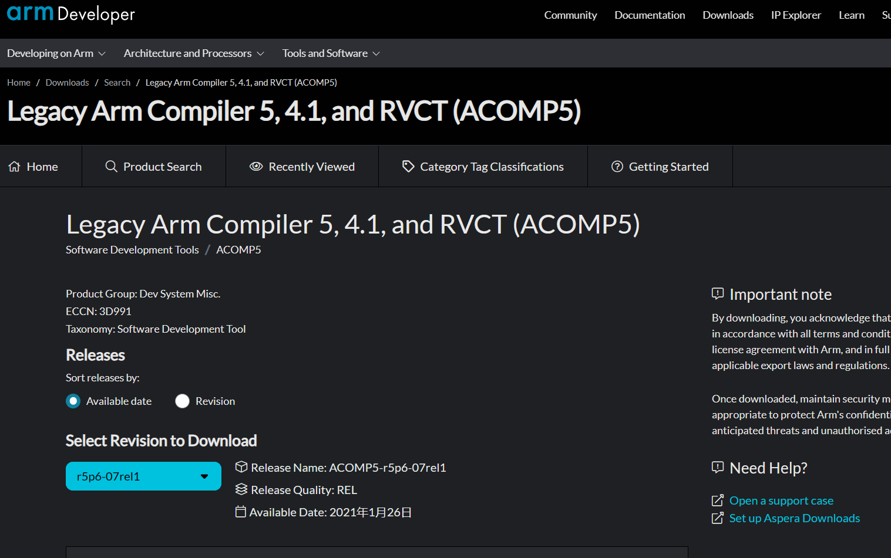Viewport: 891px width, 558px height.
Task: Expand the Developing on Arm menu
Action: pyautogui.click(x=56, y=53)
